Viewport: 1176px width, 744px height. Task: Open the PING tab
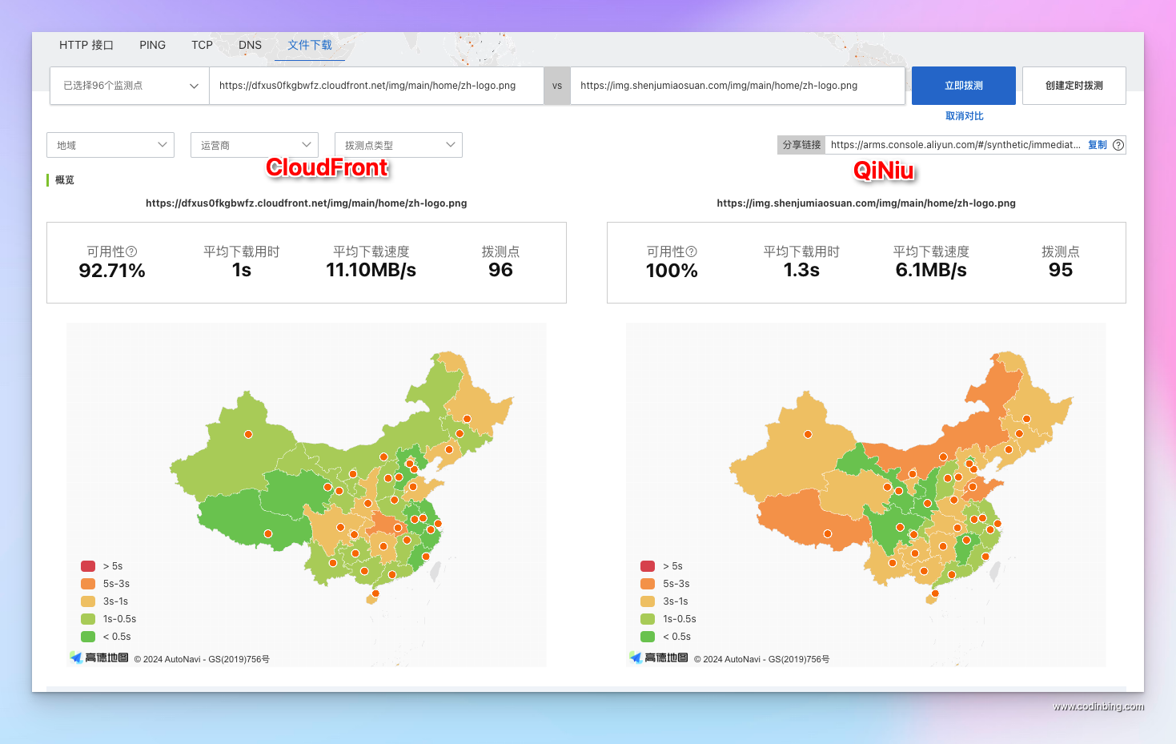click(152, 45)
